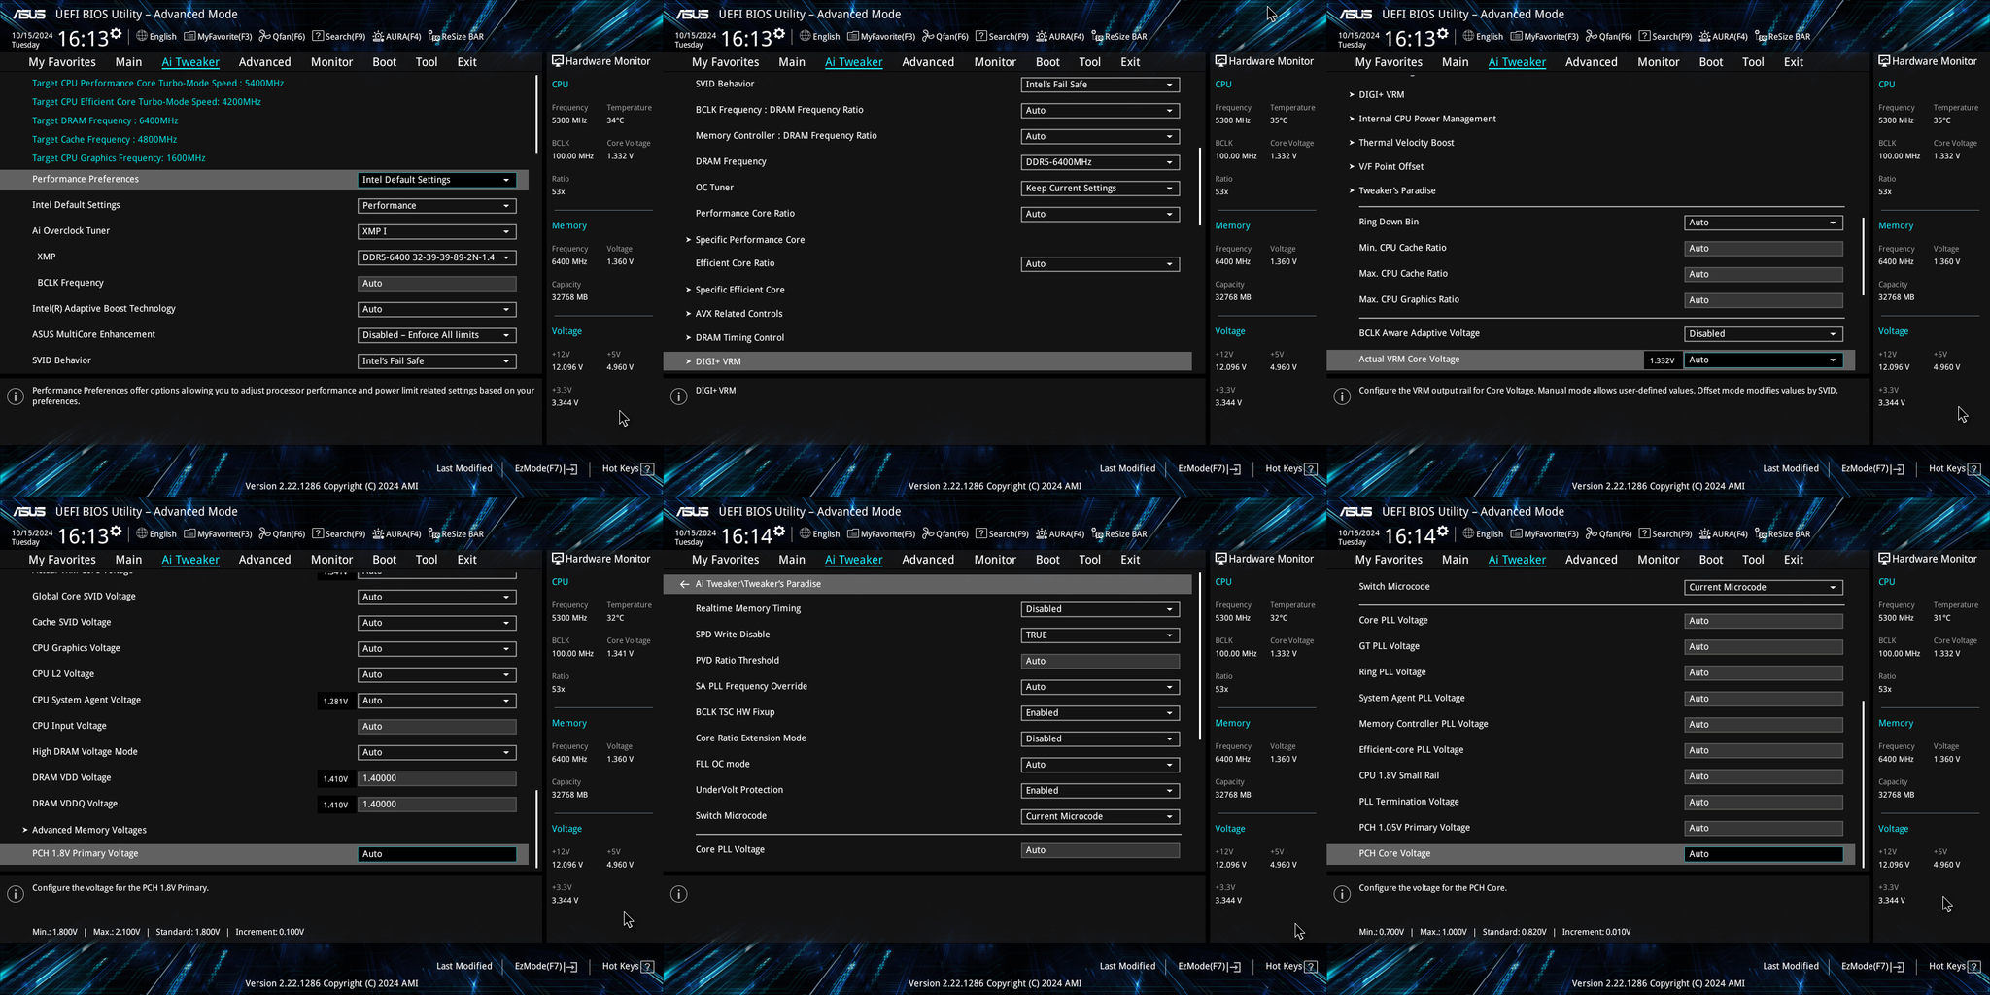The image size is (1990, 995).
Task: Click the gear beside the clock on Performance Preferences screen
Action: (x=117, y=34)
